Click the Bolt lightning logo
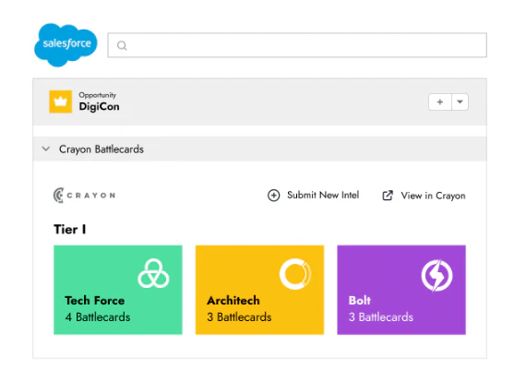 tap(437, 276)
